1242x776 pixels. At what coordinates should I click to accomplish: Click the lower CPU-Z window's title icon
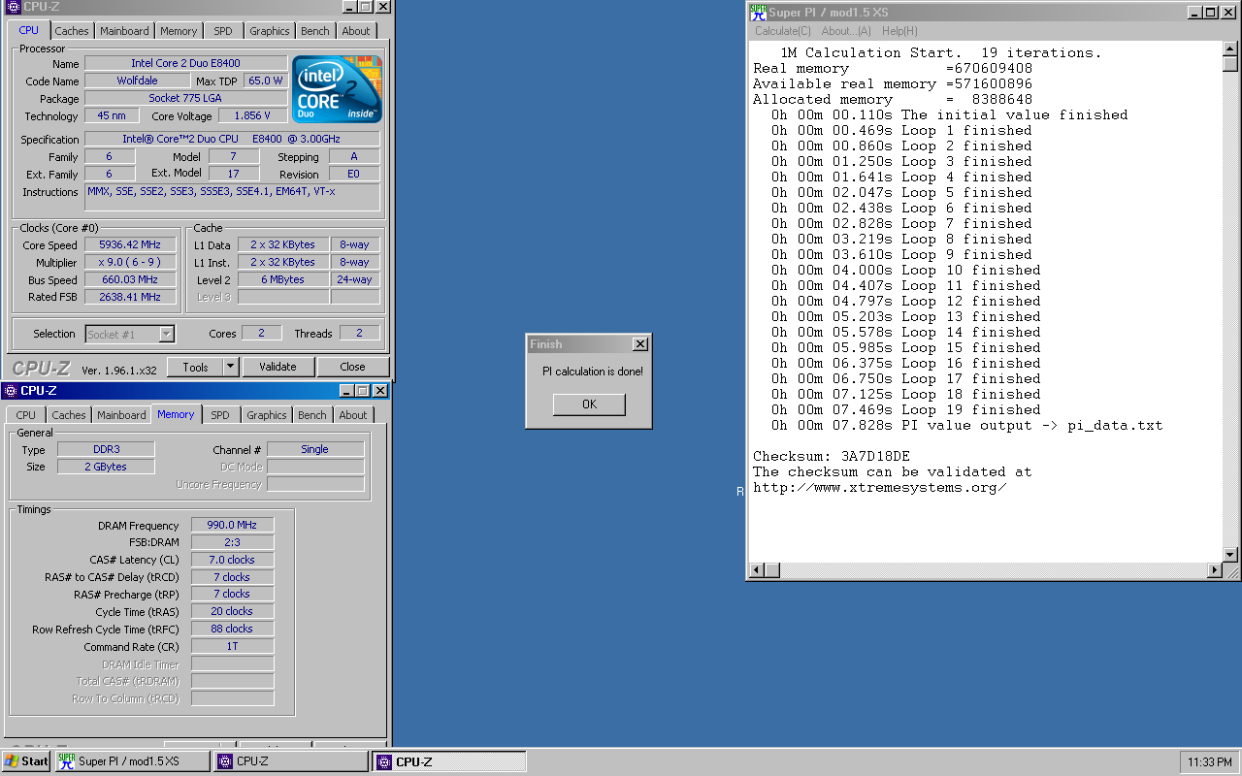point(11,391)
